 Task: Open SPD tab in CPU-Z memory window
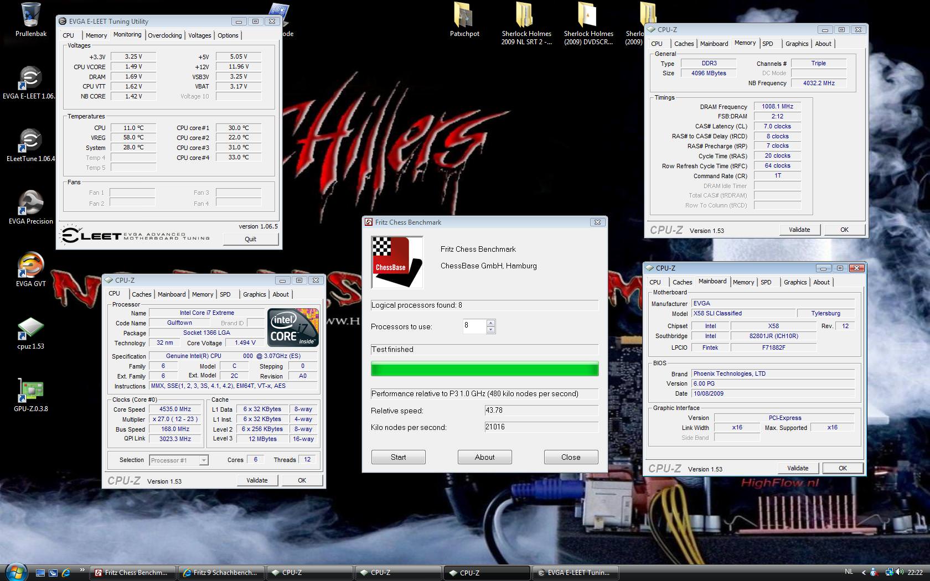coord(768,44)
